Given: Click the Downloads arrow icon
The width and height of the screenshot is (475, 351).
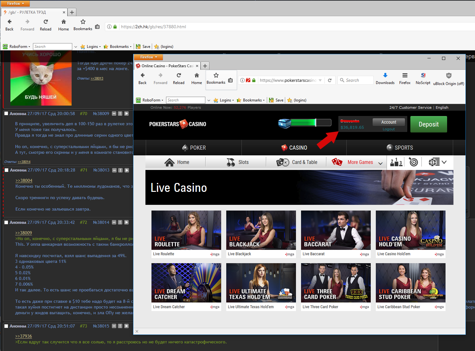Looking at the screenshot, I should 385,75.
